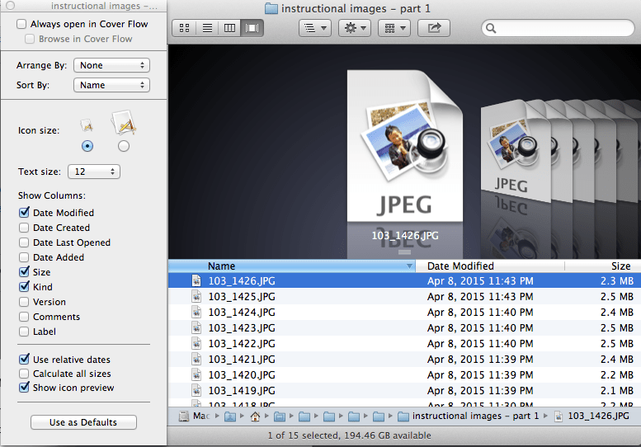Viewport: 641px width, 447px height.
Task: Click the sort direction arrow in Name header
Action: [x=409, y=266]
